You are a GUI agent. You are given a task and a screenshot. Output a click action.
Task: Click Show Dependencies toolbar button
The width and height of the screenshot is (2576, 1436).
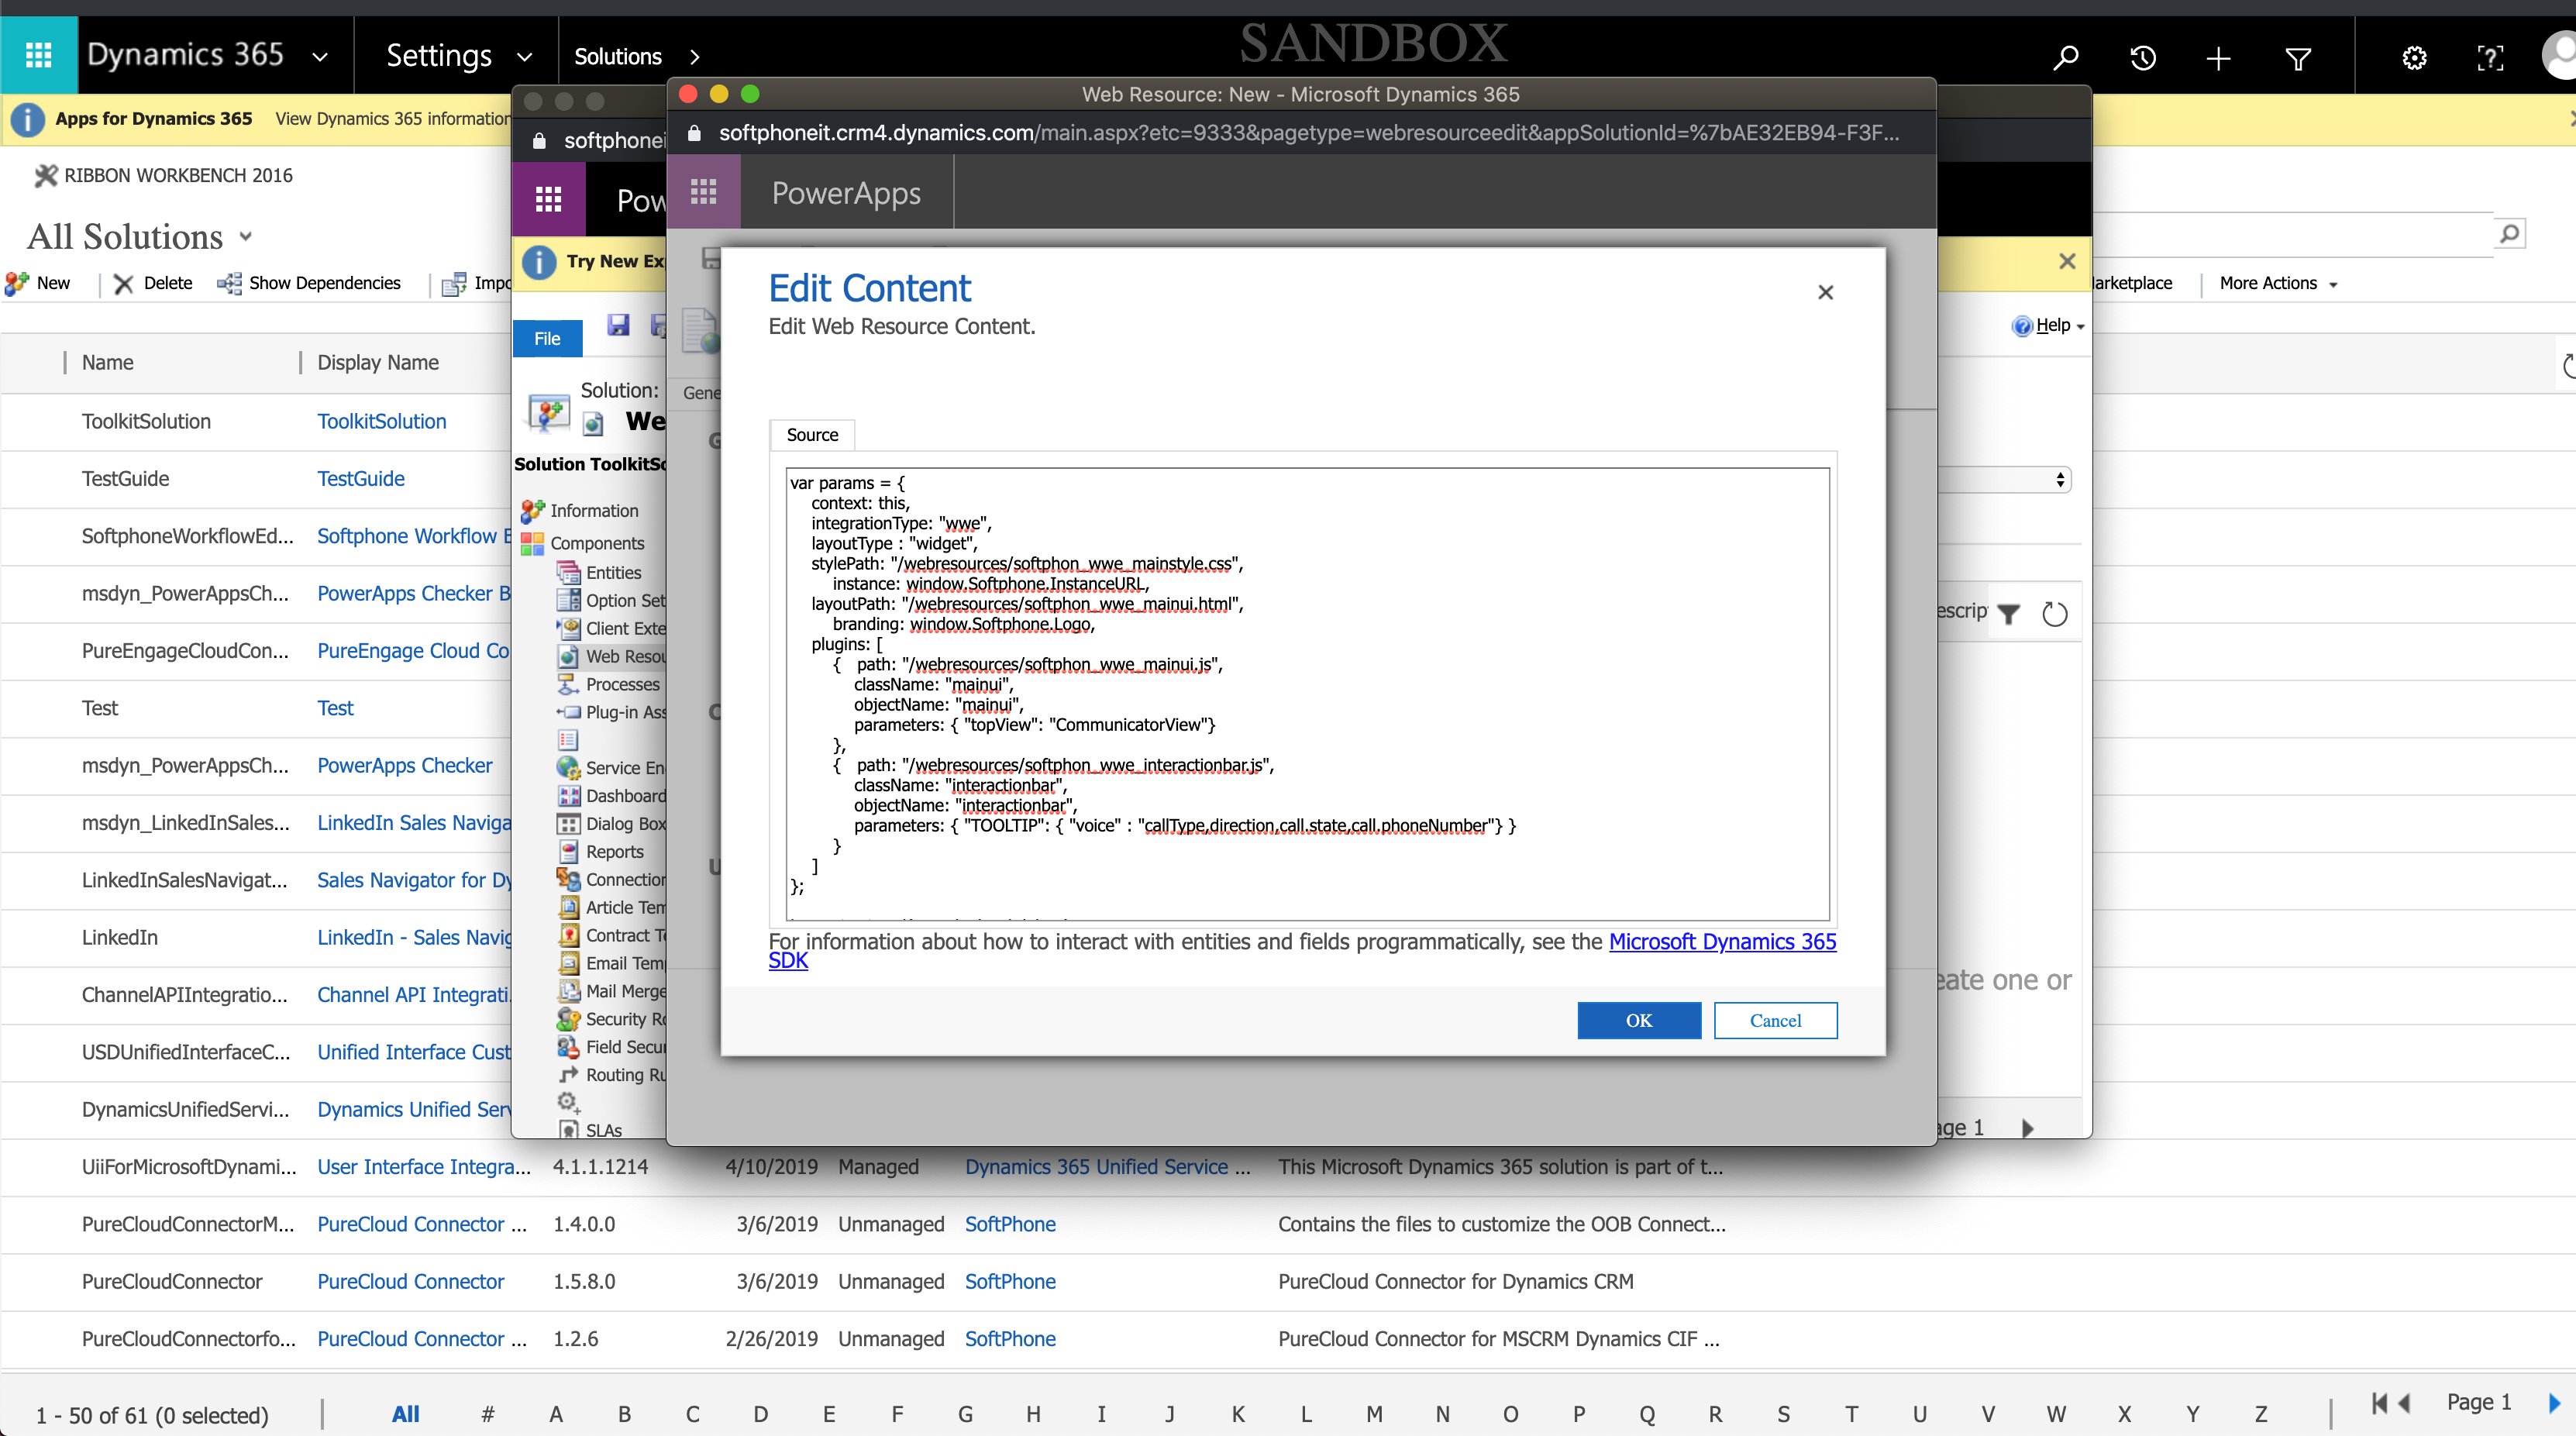click(309, 283)
